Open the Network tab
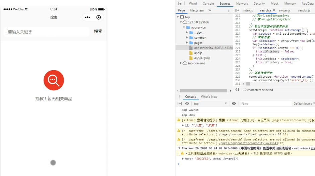Screen dimensions: 315x176 click(242, 3)
